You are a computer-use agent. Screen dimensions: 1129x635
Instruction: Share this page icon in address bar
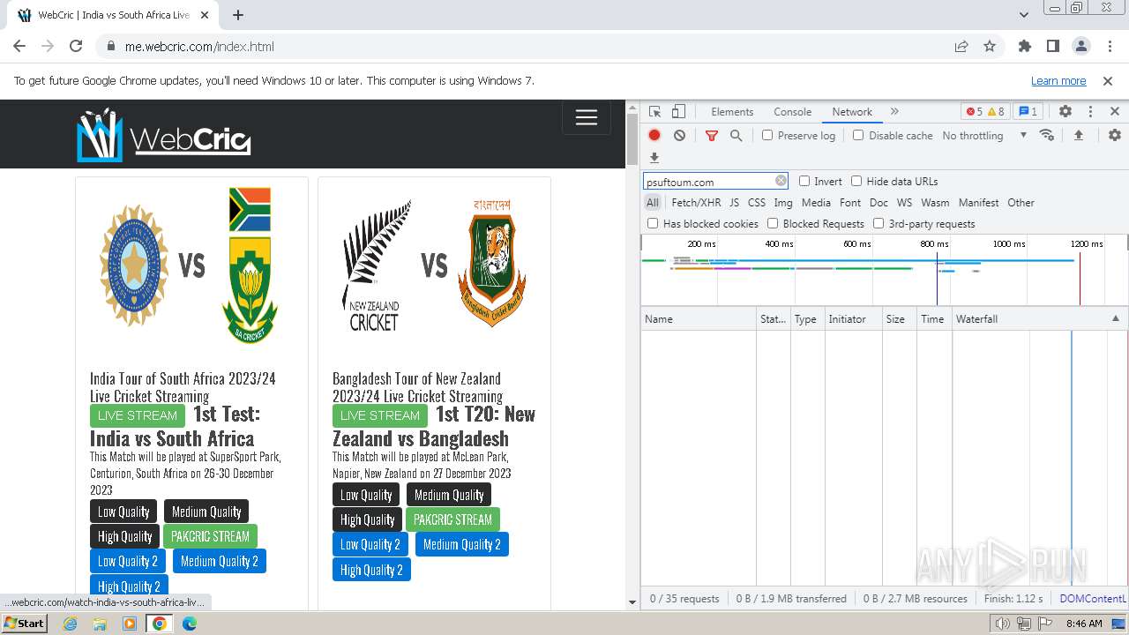961,46
